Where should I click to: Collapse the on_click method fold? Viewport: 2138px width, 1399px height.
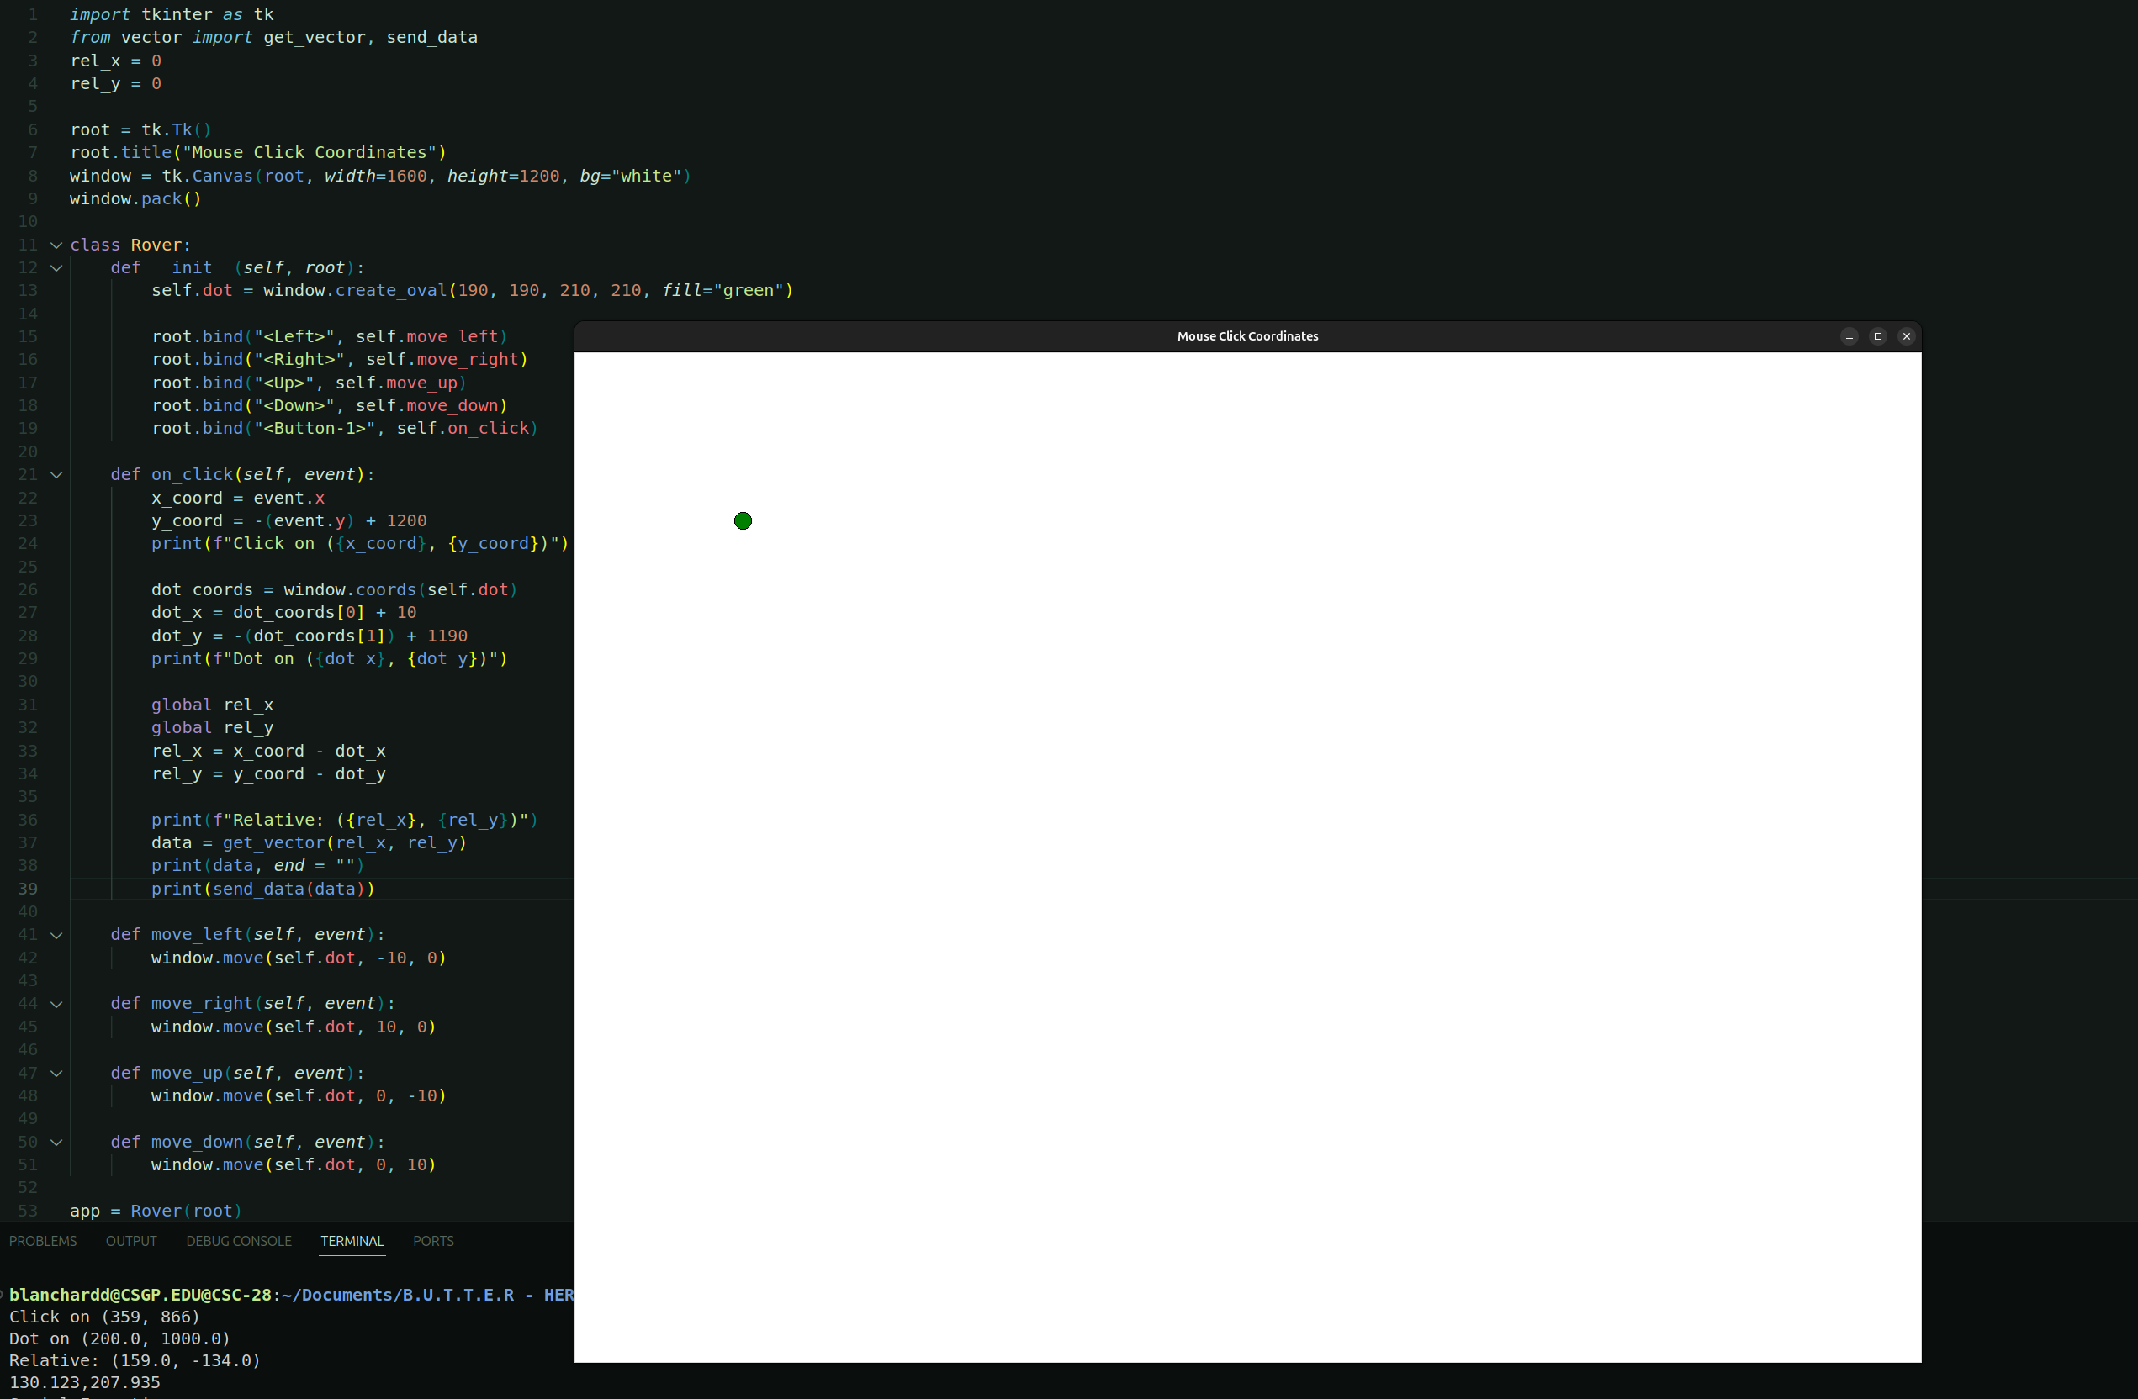(x=55, y=474)
